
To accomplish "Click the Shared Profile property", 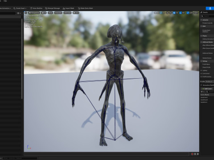I will 206,67.
